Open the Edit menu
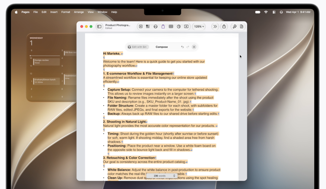The height and width of the screenshot is (189, 326). [44, 12]
